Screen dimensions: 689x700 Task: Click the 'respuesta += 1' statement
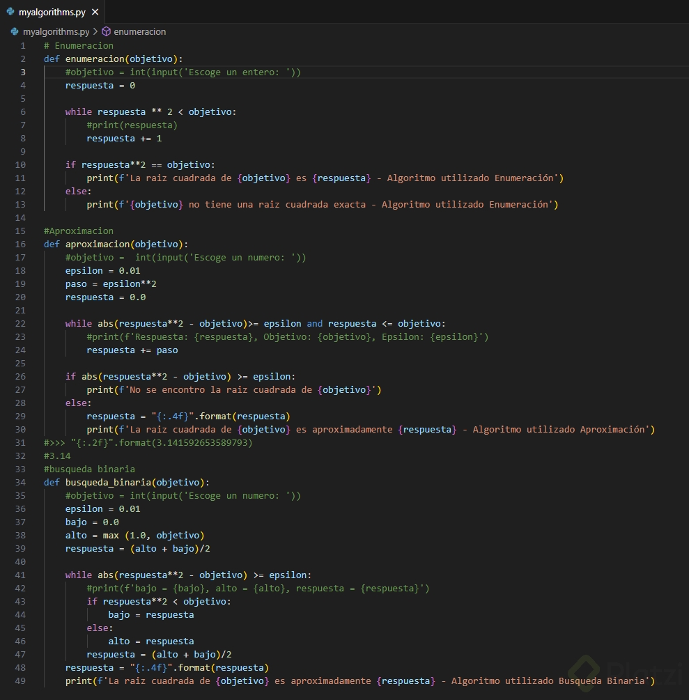(x=124, y=139)
